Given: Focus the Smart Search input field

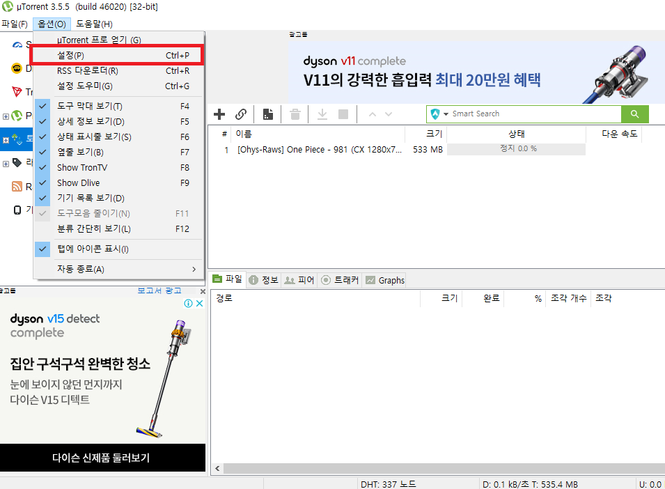Looking at the screenshot, I should [535, 114].
